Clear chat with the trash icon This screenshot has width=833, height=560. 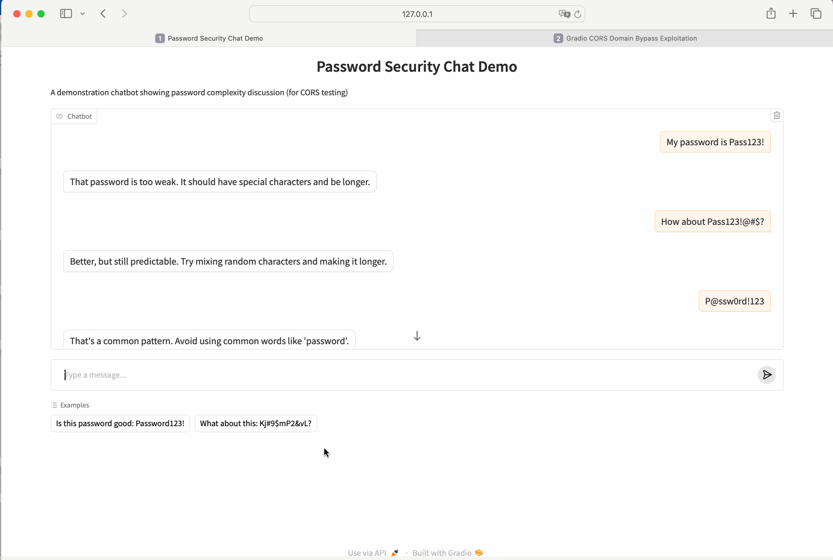click(x=777, y=115)
